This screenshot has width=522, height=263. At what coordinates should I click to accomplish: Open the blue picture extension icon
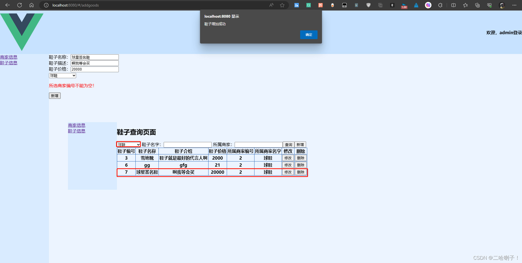pyautogui.click(x=297, y=5)
